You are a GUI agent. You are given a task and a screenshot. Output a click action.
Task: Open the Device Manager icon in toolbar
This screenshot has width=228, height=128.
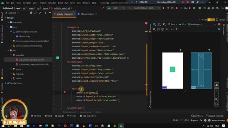[213, 8]
